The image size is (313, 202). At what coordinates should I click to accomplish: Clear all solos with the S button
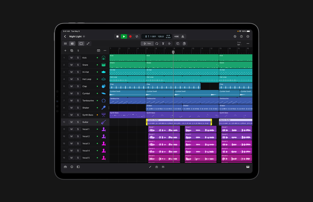tap(78, 51)
